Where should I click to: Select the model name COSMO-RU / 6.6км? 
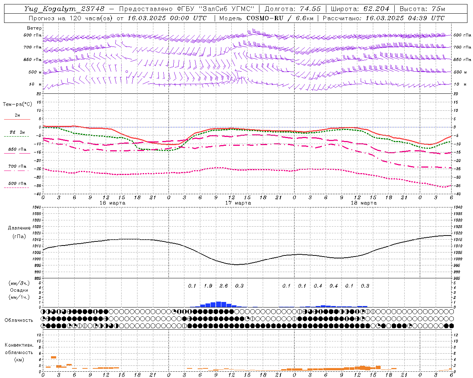click(x=280, y=18)
